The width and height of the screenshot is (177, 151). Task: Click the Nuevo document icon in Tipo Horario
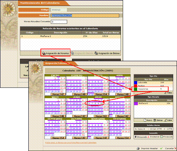tap(145, 120)
